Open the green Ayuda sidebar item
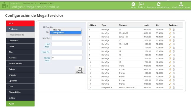Image resolution: width=191 pixels, height=108 pixels. (20, 104)
